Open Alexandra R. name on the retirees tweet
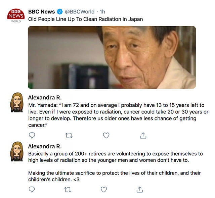 tap(44, 146)
